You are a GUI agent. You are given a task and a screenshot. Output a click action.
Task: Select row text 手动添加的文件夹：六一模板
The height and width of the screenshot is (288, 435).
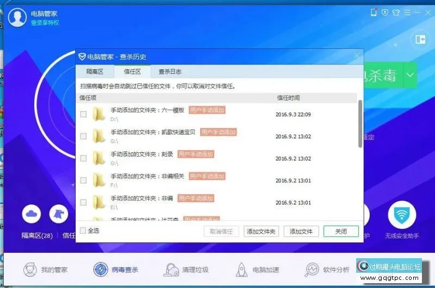147,110
